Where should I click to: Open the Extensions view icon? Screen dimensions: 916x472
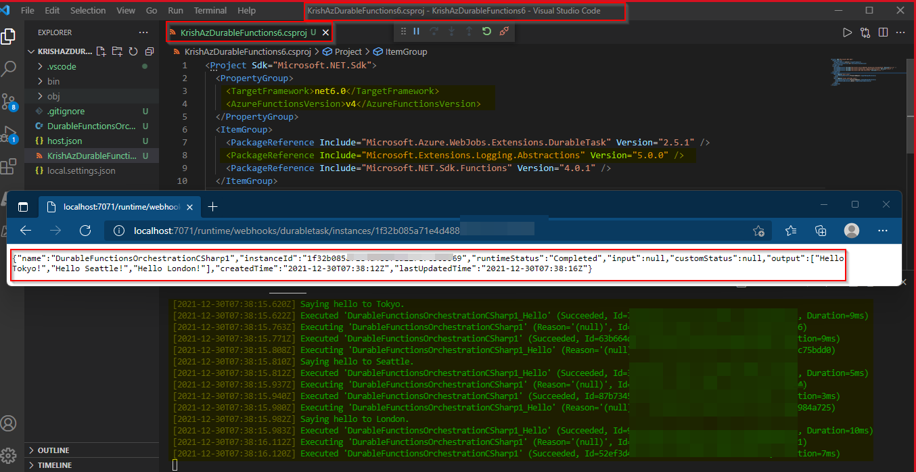click(9, 166)
